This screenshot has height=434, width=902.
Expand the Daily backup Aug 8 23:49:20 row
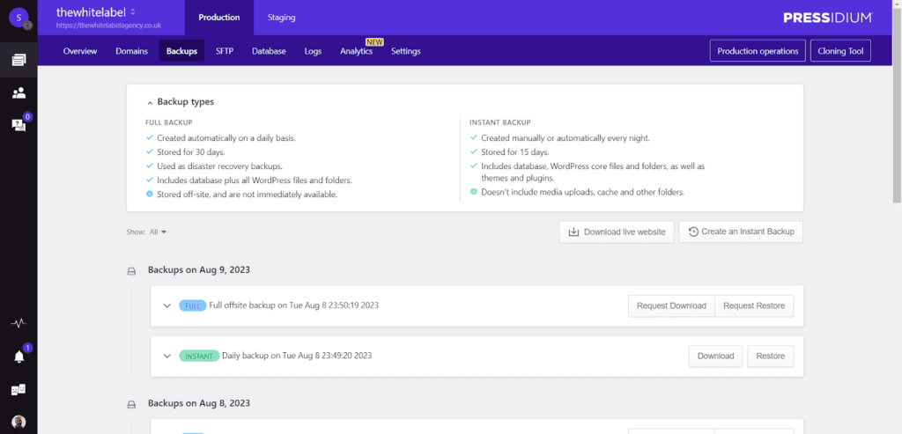(x=166, y=356)
